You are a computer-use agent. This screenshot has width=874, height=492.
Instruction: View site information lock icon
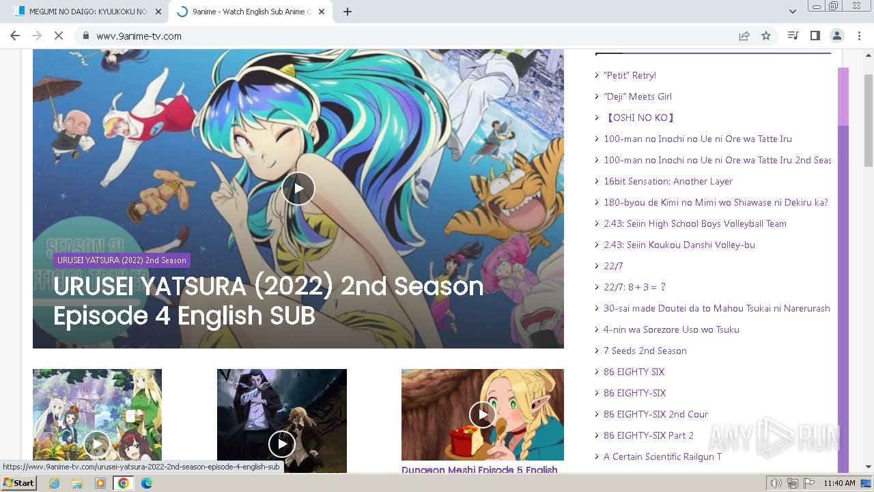pyautogui.click(x=85, y=36)
